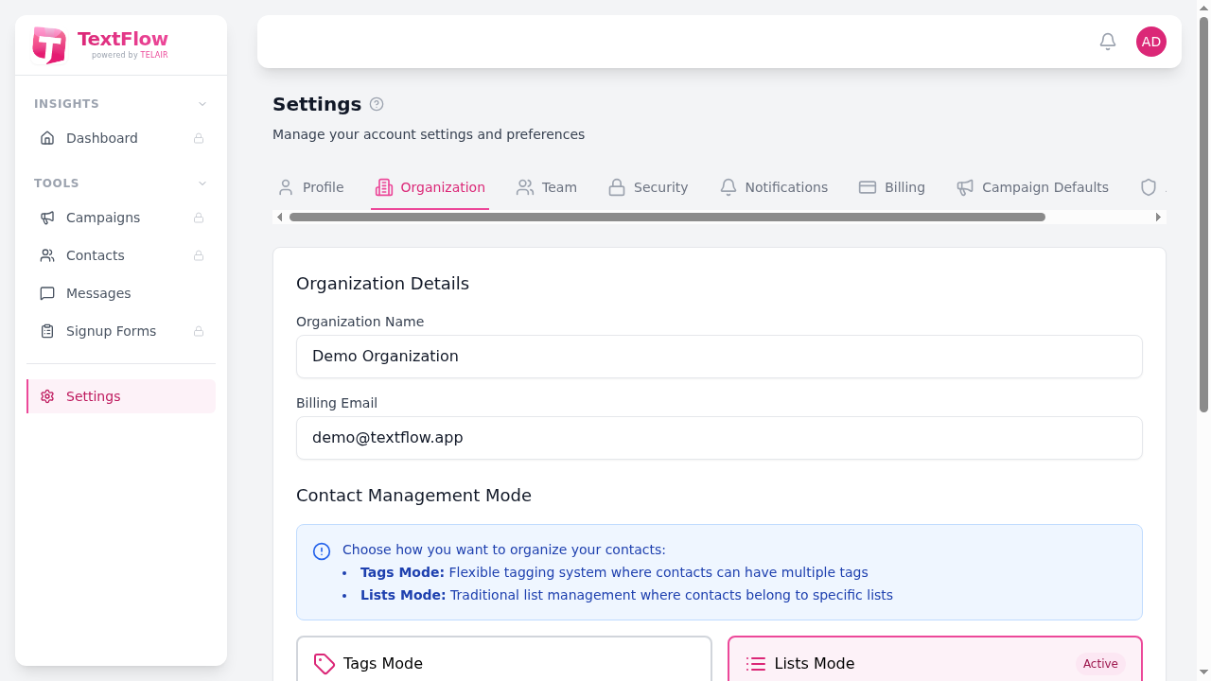This screenshot has height=681, width=1211.
Task: Click inside the Organization Name field
Action: [x=719, y=357]
